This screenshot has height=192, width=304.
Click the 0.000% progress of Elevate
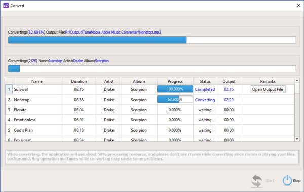175,110
